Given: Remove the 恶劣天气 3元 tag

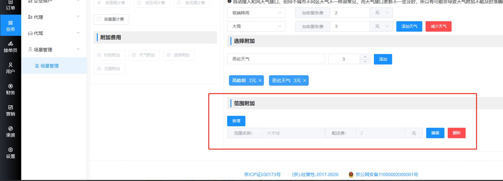Looking at the screenshot, I should point(305,81).
